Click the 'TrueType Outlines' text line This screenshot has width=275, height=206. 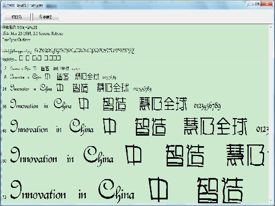pyautogui.click(x=16, y=40)
